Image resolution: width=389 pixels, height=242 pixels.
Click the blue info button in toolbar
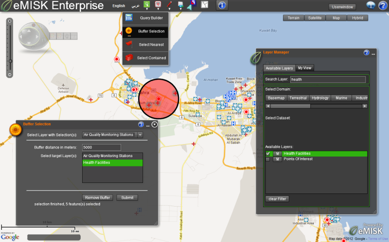click(222, 5)
